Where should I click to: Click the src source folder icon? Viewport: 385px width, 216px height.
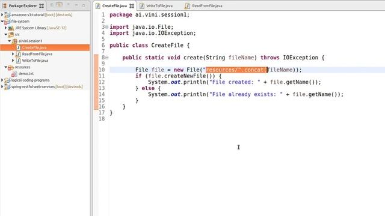pos(11,34)
